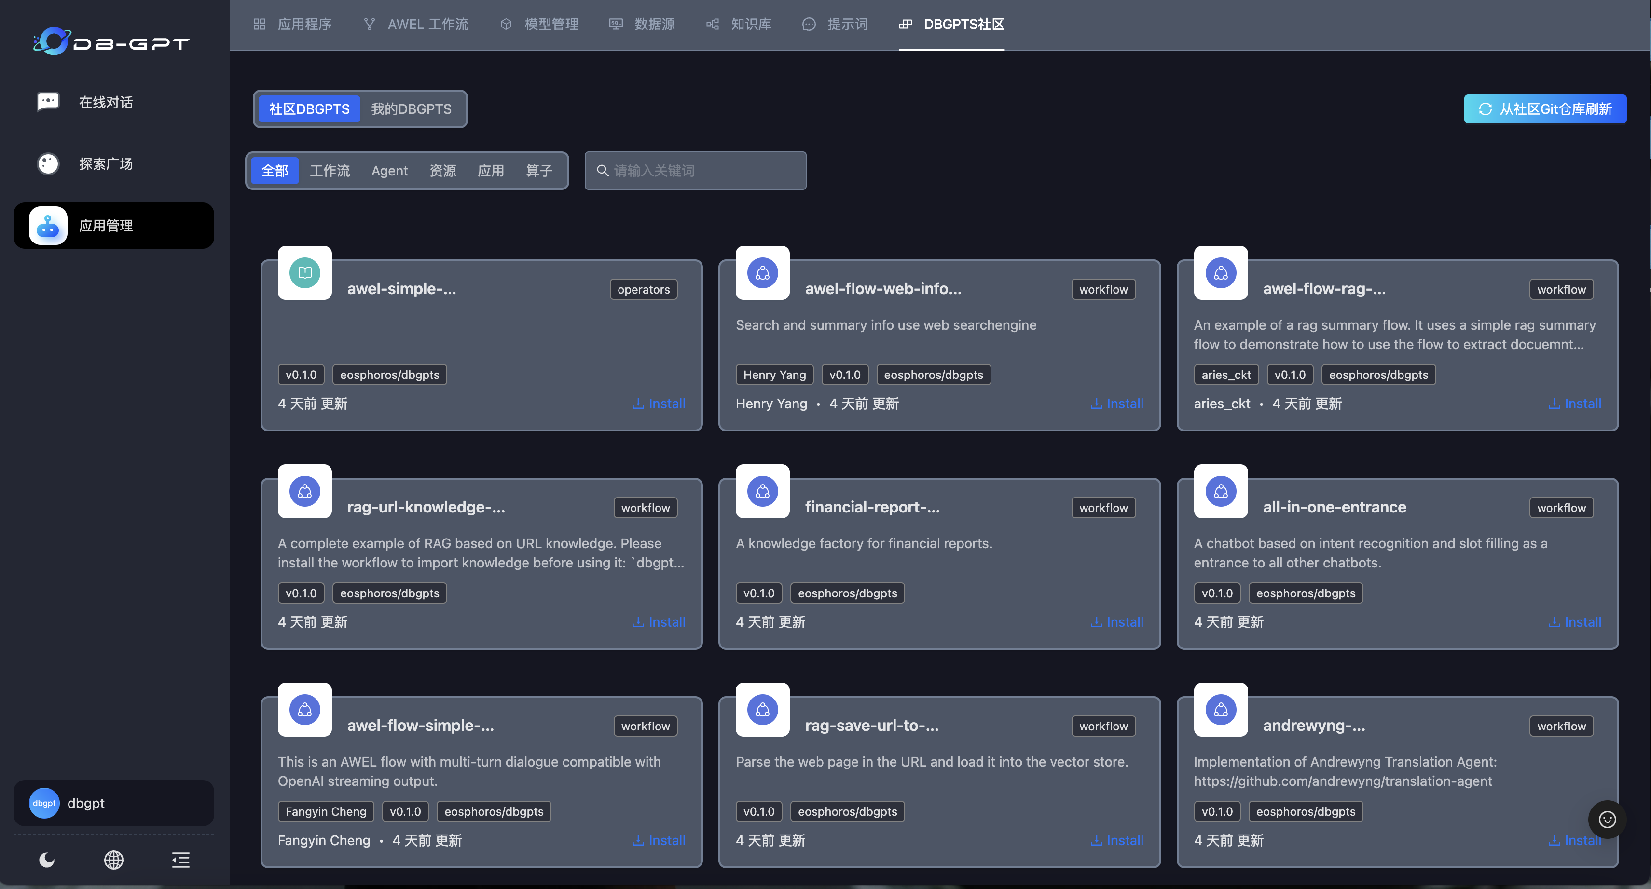The width and height of the screenshot is (1651, 889).
Task: Click the Fangyin Cheng author tag
Action: (326, 811)
